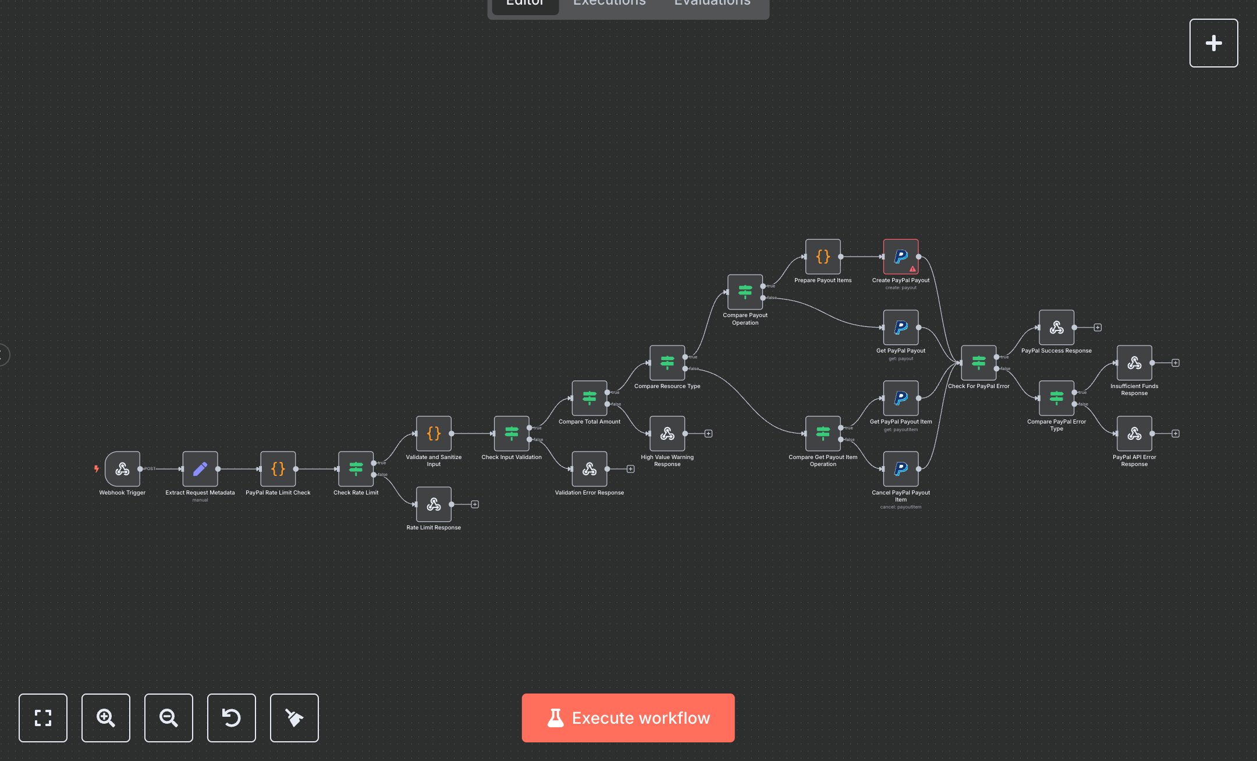Select the Cancel PayPal Payout Item node

click(900, 468)
